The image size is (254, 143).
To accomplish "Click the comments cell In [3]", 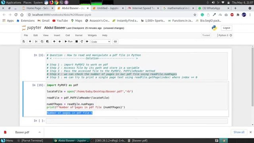I will 137,66.
